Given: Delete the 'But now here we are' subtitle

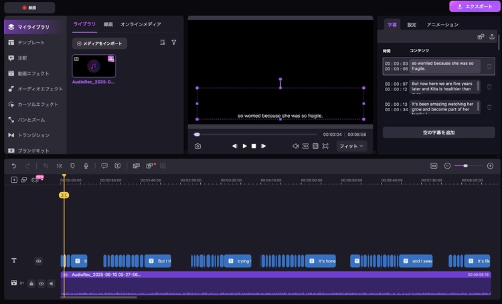Looking at the screenshot, I should 489,86.
